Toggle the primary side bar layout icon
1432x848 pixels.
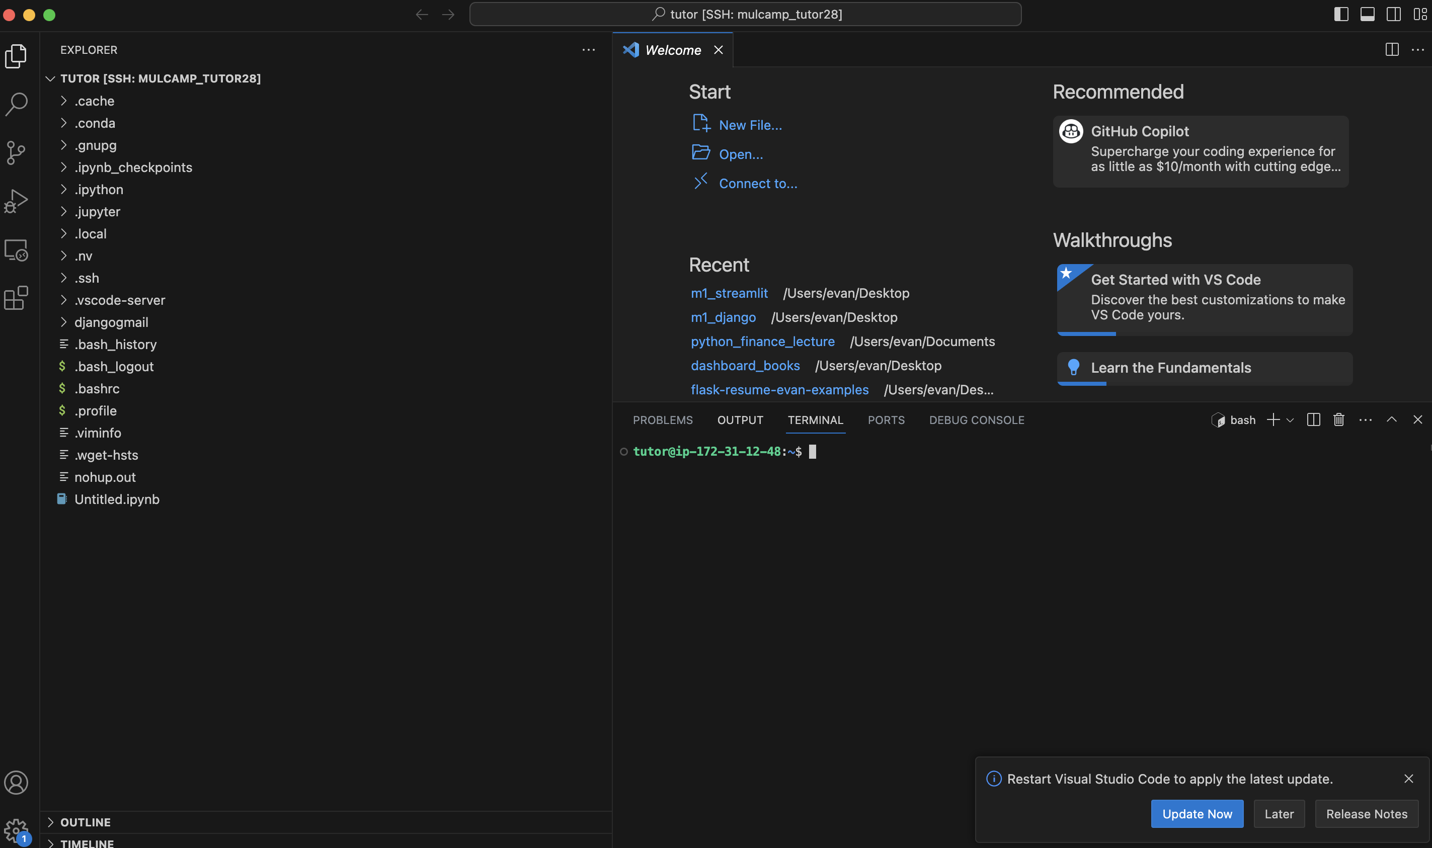coord(1341,14)
